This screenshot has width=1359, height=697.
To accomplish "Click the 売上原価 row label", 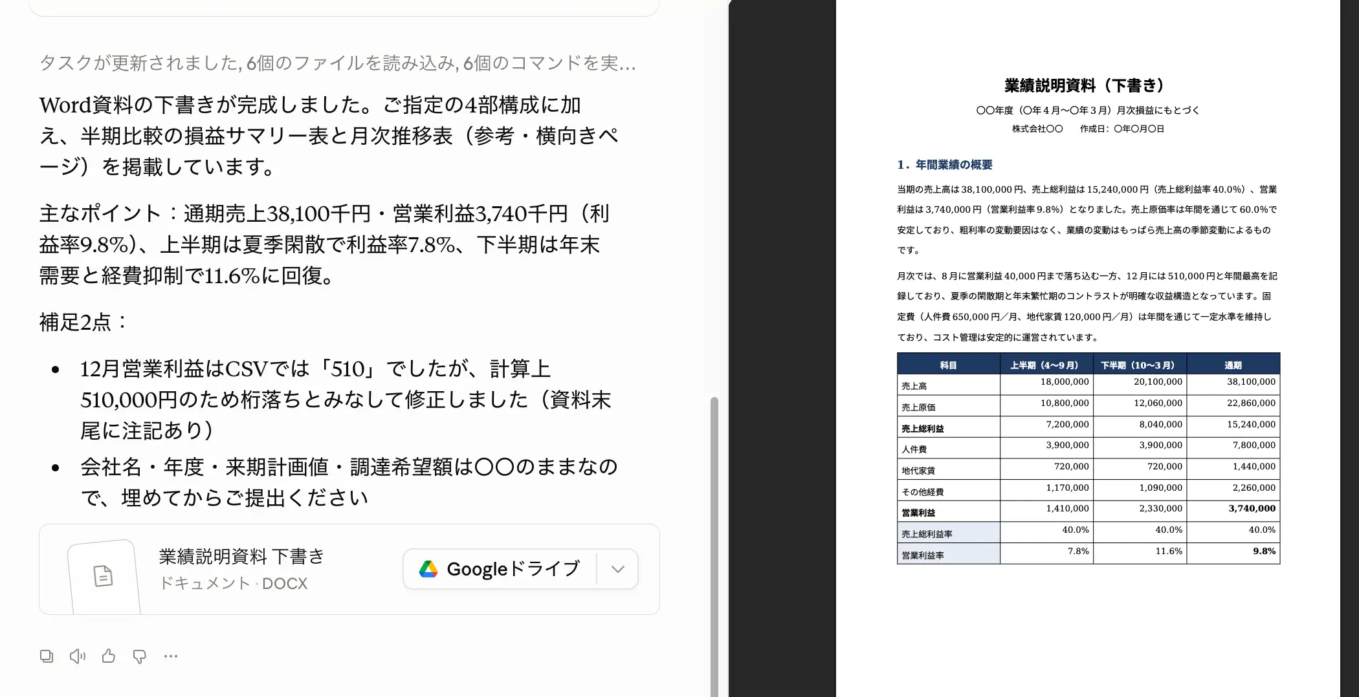I will coord(918,407).
